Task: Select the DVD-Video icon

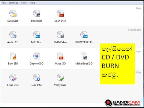Action: 60,34
